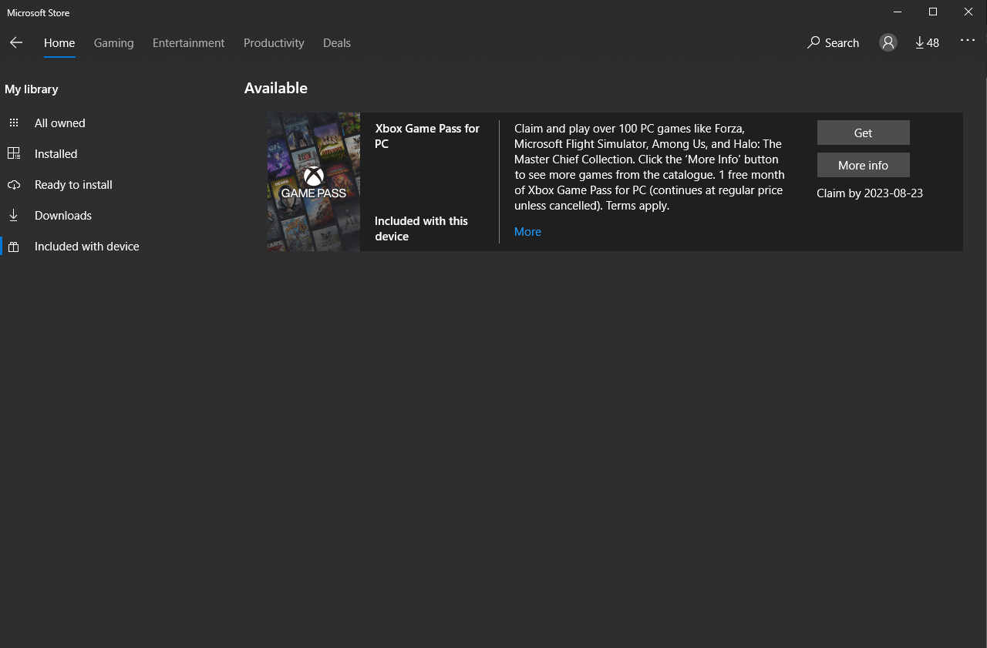
Task: Switch to the Home tab
Action: (59, 42)
